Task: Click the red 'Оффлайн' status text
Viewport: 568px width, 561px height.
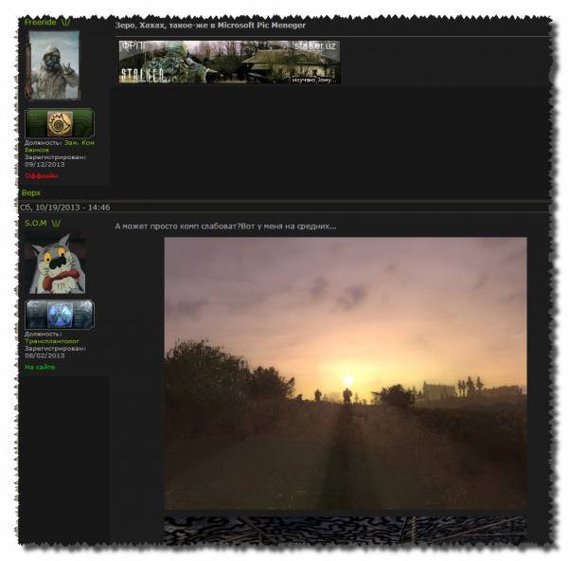Action: tap(41, 175)
